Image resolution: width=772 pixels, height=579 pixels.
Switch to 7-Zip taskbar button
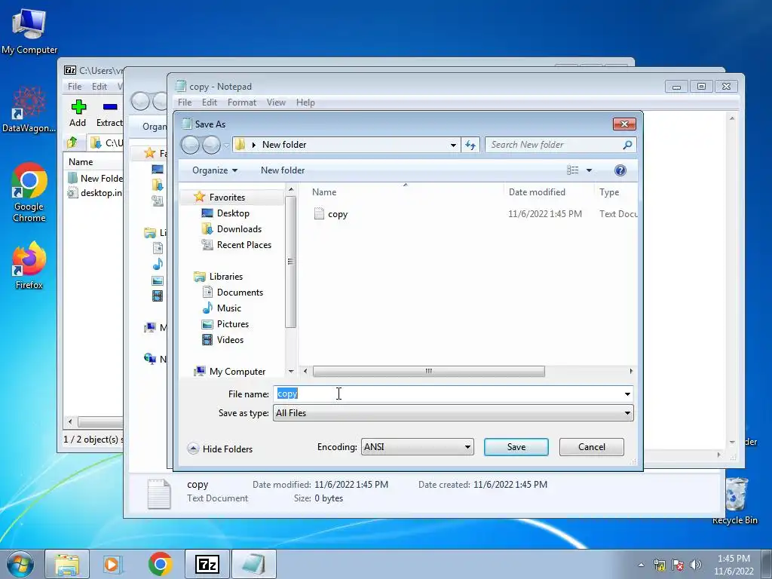[207, 564]
